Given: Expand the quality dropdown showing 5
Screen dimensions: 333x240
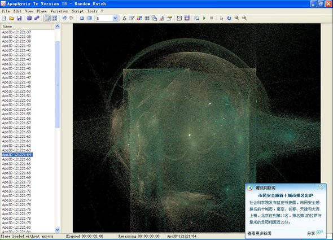Looking at the screenshot, I should pyautogui.click(x=115, y=18).
